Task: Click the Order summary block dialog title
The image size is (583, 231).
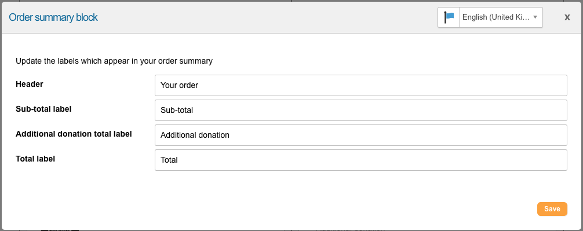Action: point(53,17)
